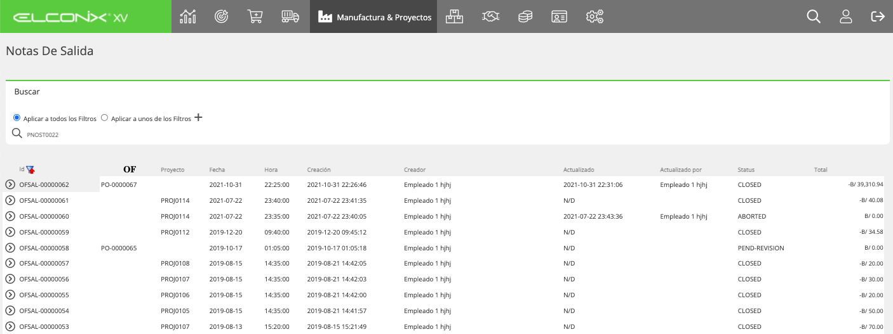
Task: Open the ID card personnel module
Action: tap(559, 16)
